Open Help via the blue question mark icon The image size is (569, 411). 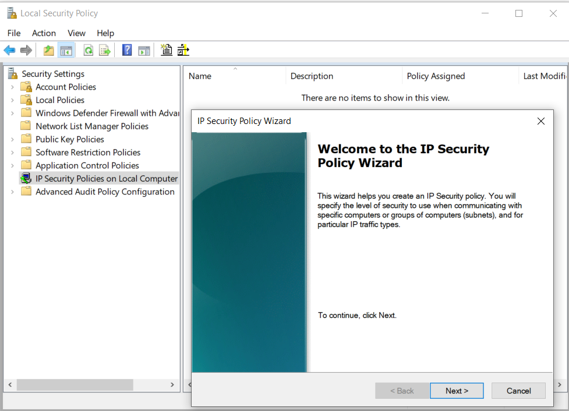pos(127,50)
